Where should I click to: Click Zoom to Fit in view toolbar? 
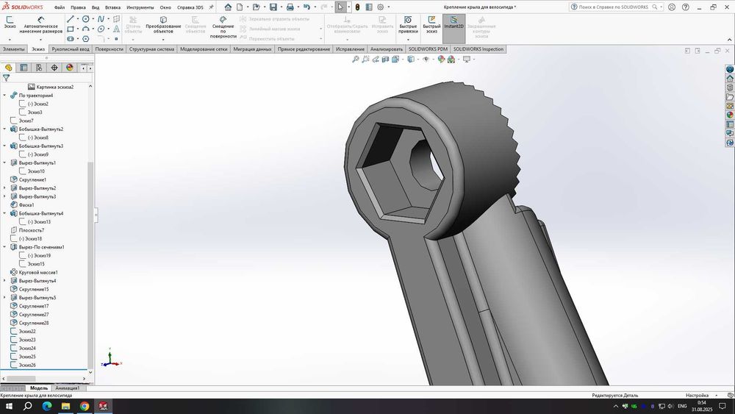[356, 59]
